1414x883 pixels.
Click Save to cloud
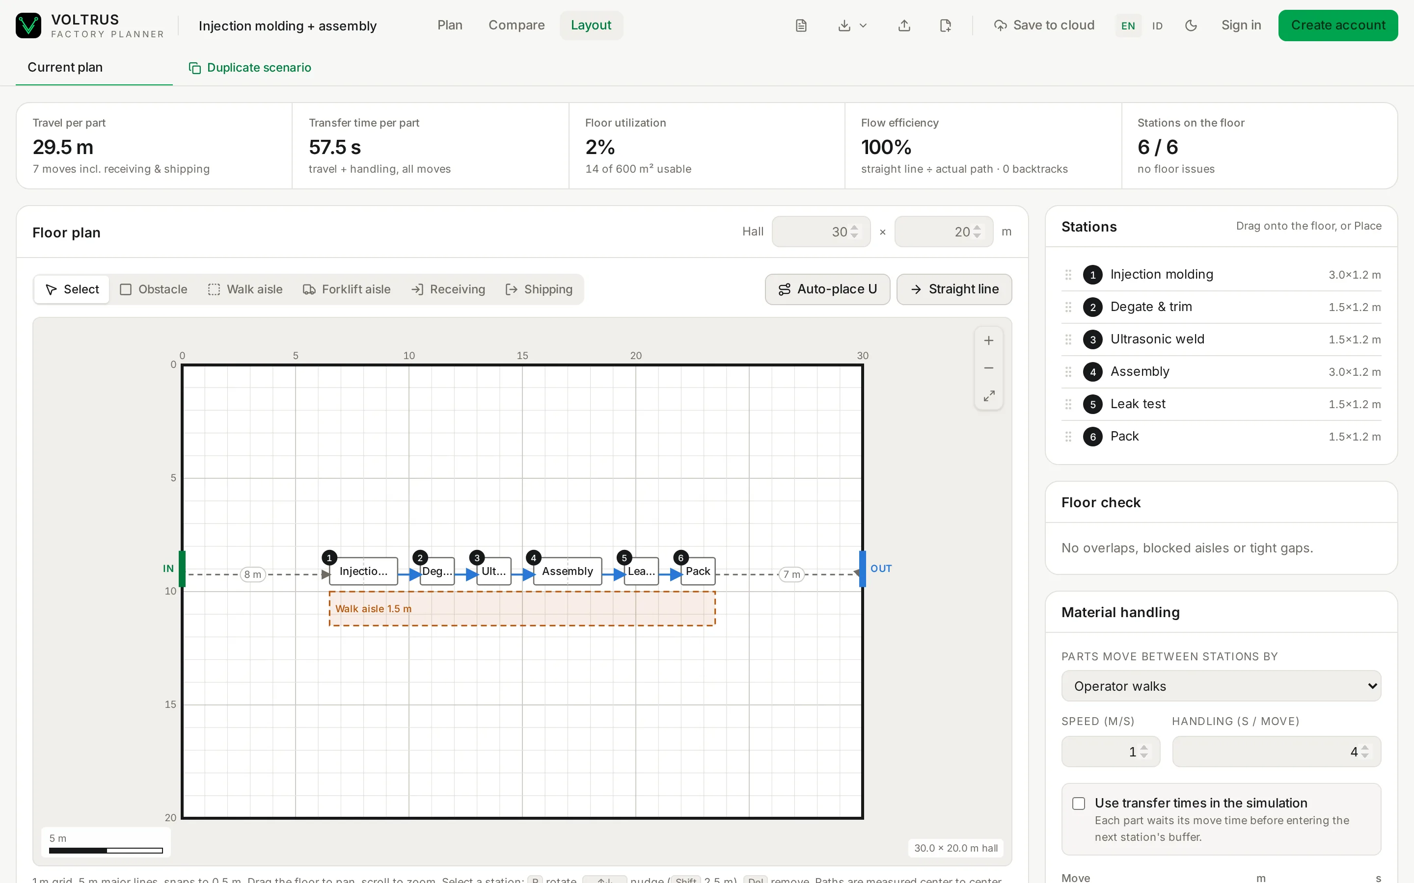pos(1044,26)
